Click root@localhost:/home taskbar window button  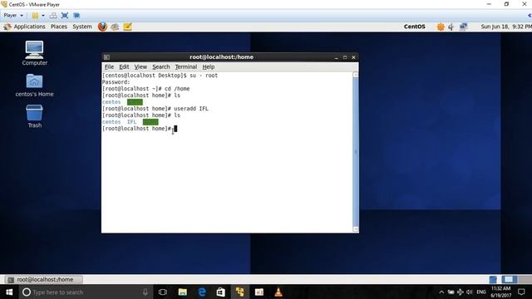(44, 280)
